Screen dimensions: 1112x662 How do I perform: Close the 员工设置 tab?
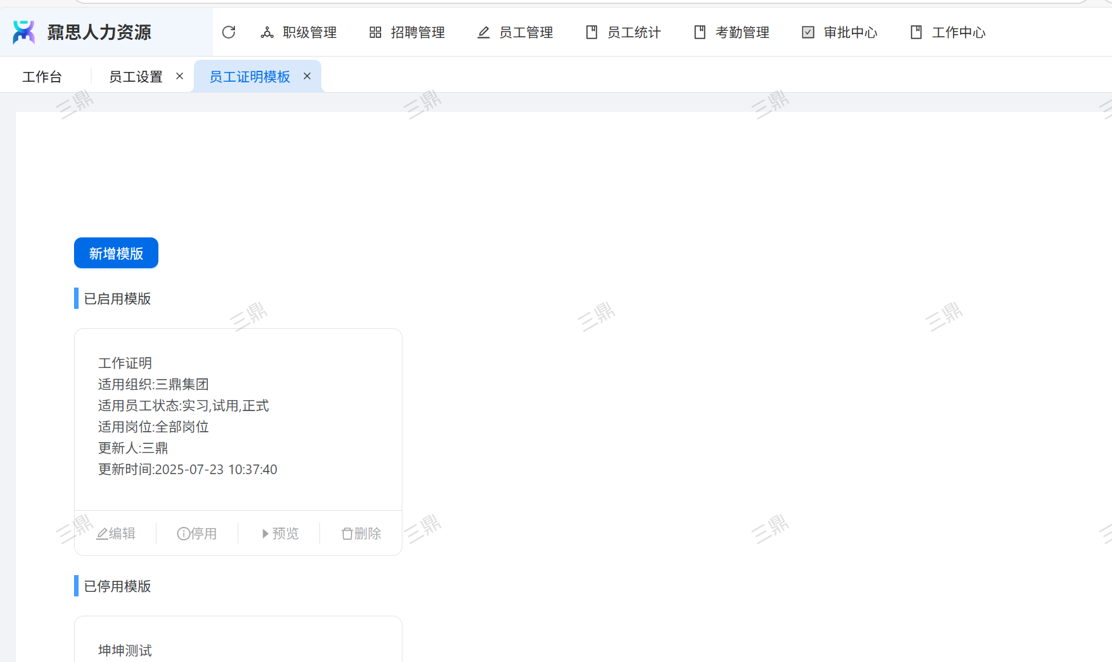pyautogui.click(x=180, y=76)
